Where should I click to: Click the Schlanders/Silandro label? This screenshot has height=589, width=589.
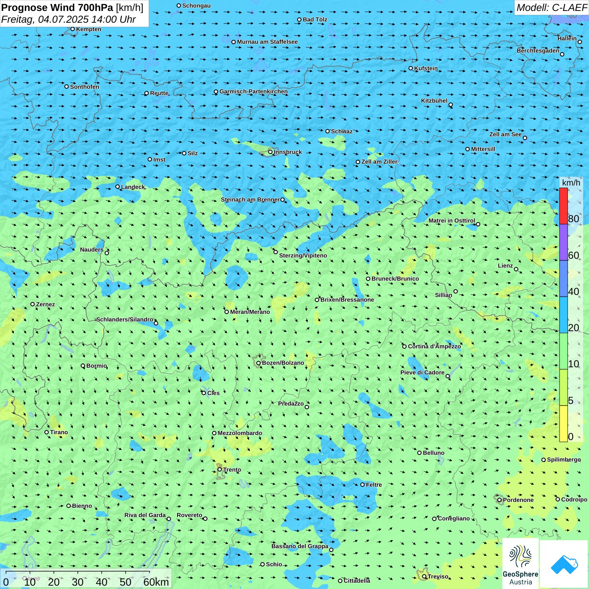click(125, 320)
